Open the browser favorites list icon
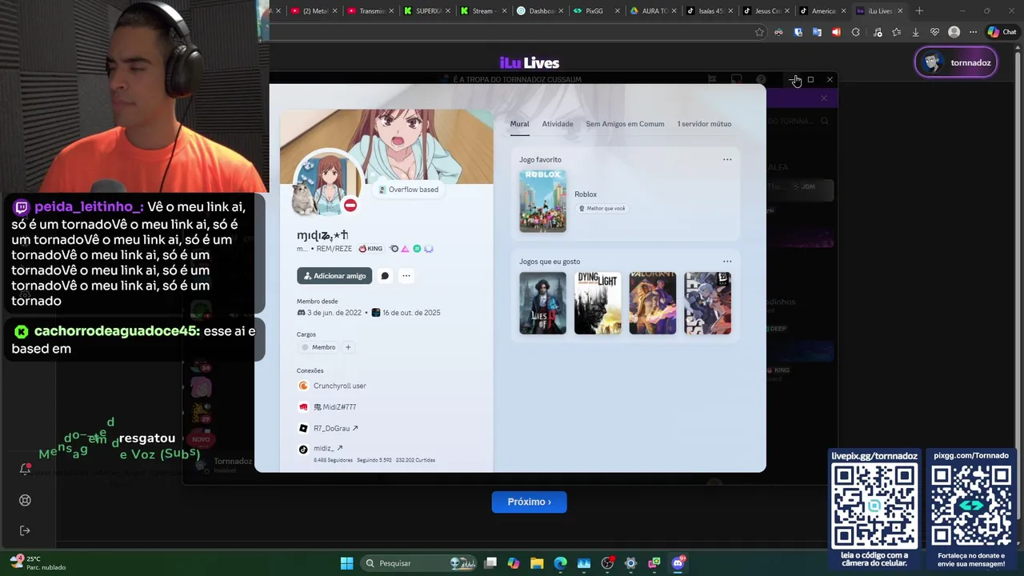The width and height of the screenshot is (1024, 576). point(897,32)
